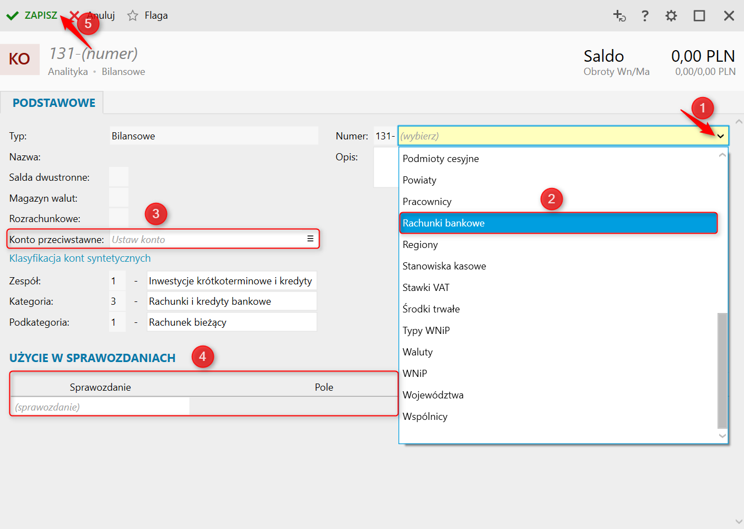Click the maximize window square icon

[x=699, y=15]
